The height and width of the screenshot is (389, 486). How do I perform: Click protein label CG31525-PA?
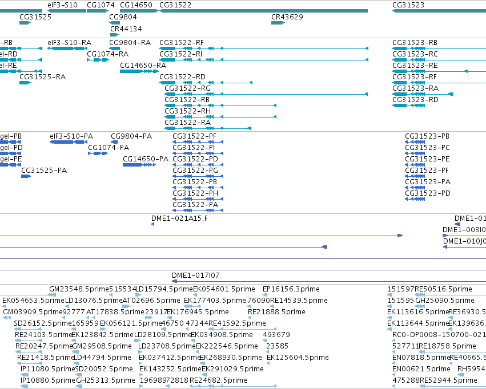point(44,171)
